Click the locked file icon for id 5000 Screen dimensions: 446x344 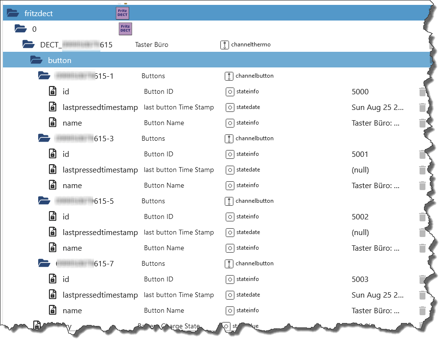coord(52,91)
